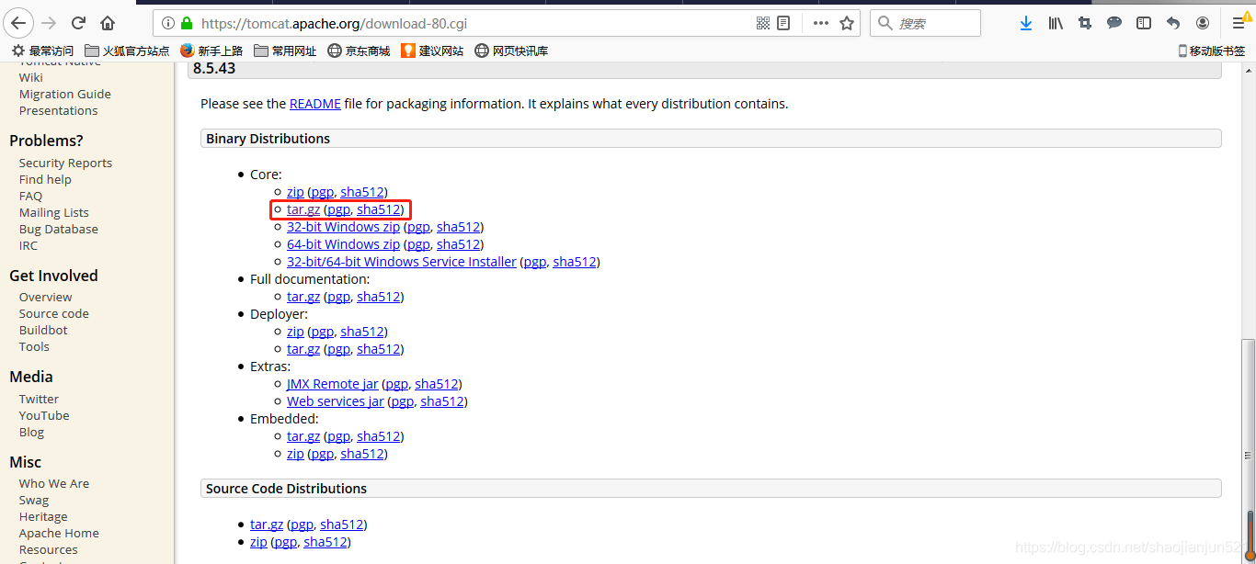
Task: Open 建议网站 bookmark
Action: pos(432,51)
